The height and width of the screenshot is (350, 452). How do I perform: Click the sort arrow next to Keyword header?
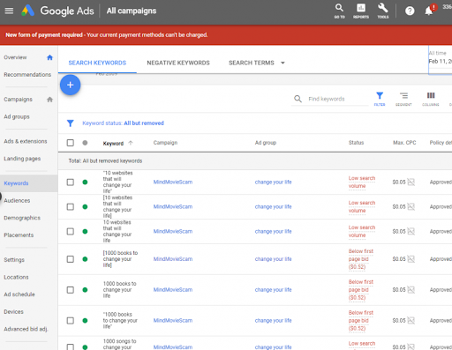(x=131, y=143)
